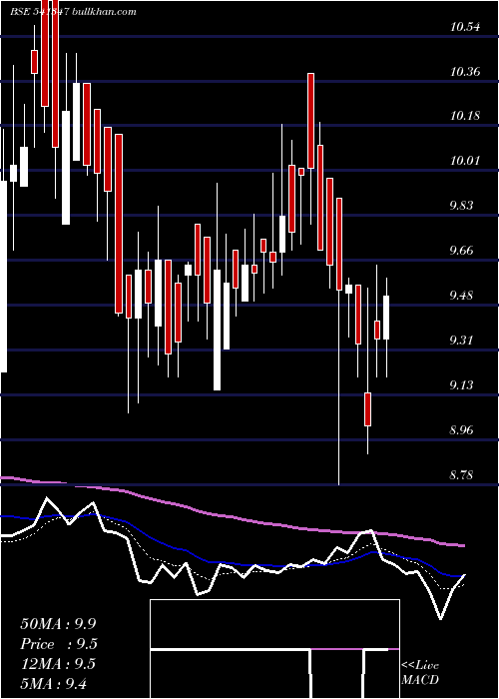Click the 10.36 price axis label
The image size is (499, 699).
(x=465, y=71)
